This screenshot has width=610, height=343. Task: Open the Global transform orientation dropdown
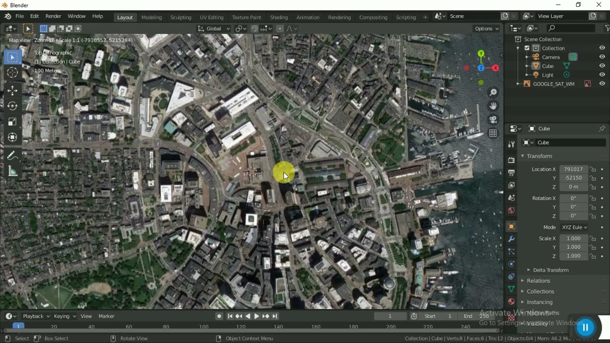click(x=214, y=29)
